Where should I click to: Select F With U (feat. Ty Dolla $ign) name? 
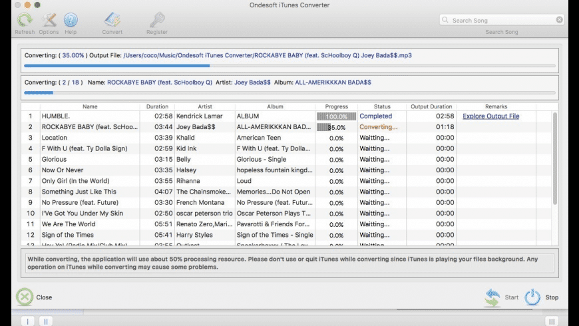85,148
